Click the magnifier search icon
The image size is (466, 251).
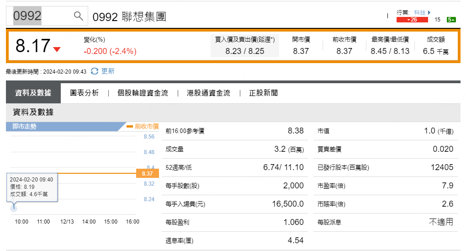(79, 16)
